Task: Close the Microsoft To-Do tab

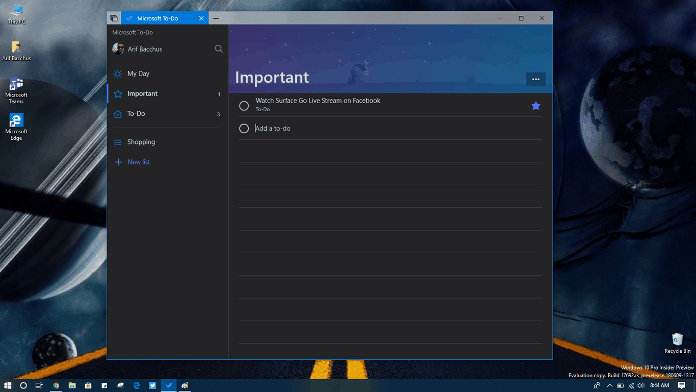Action: pyautogui.click(x=201, y=18)
